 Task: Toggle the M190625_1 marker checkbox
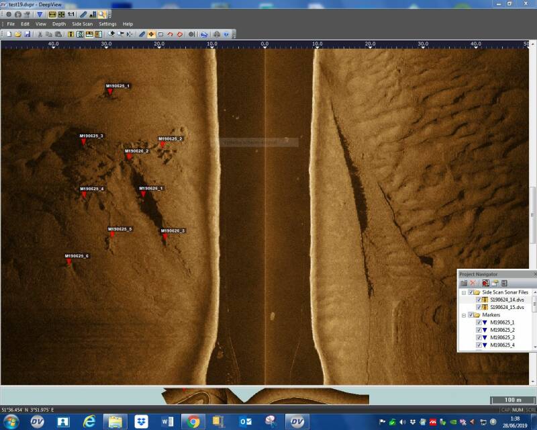479,322
